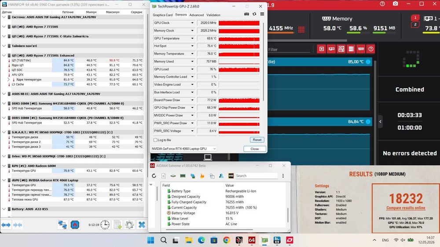Click AIDA64 refresh icon
Viewport: 440px width, 247px height.
tap(154, 175)
